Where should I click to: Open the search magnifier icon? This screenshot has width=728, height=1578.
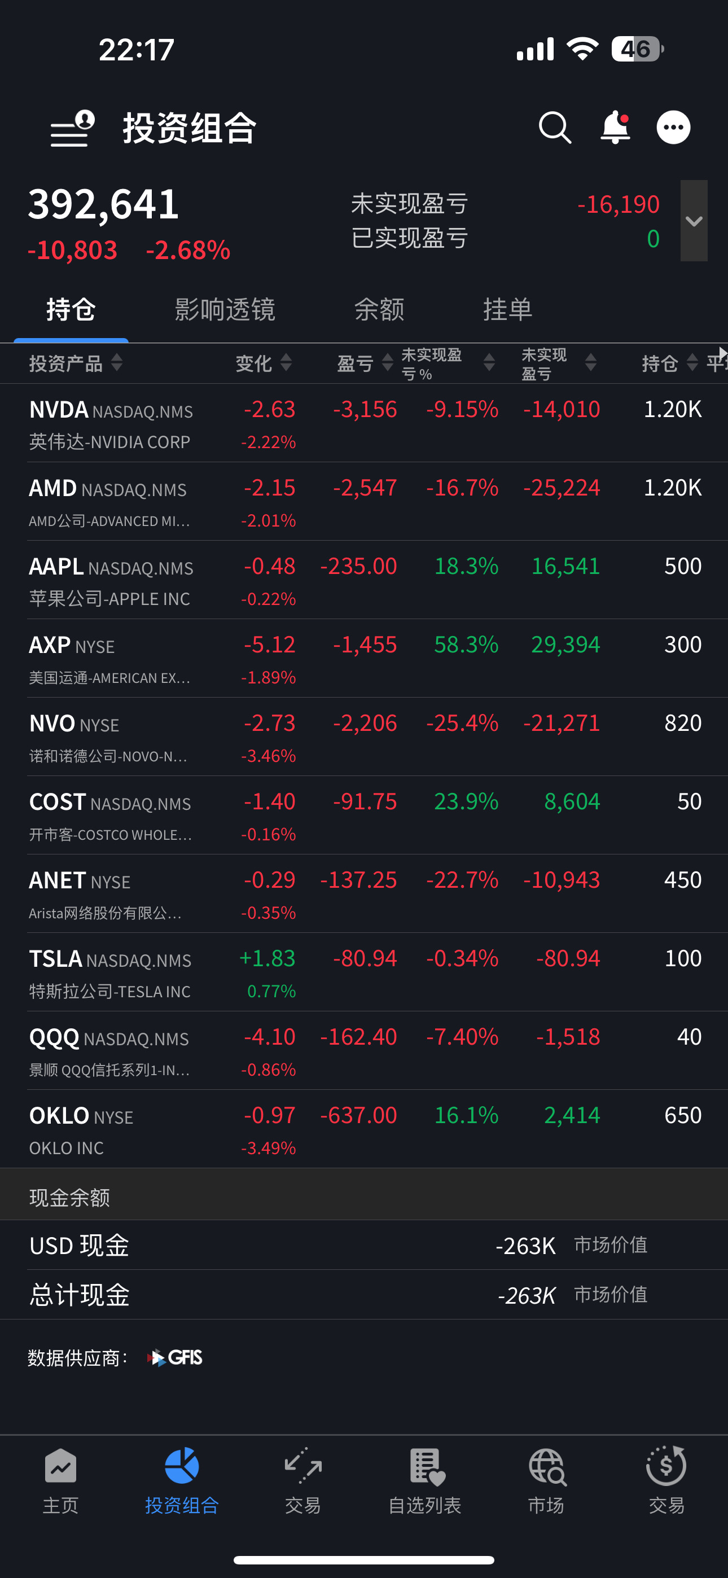coord(555,128)
